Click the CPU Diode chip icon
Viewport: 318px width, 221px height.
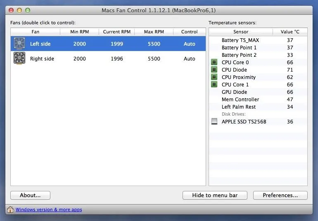214,70
